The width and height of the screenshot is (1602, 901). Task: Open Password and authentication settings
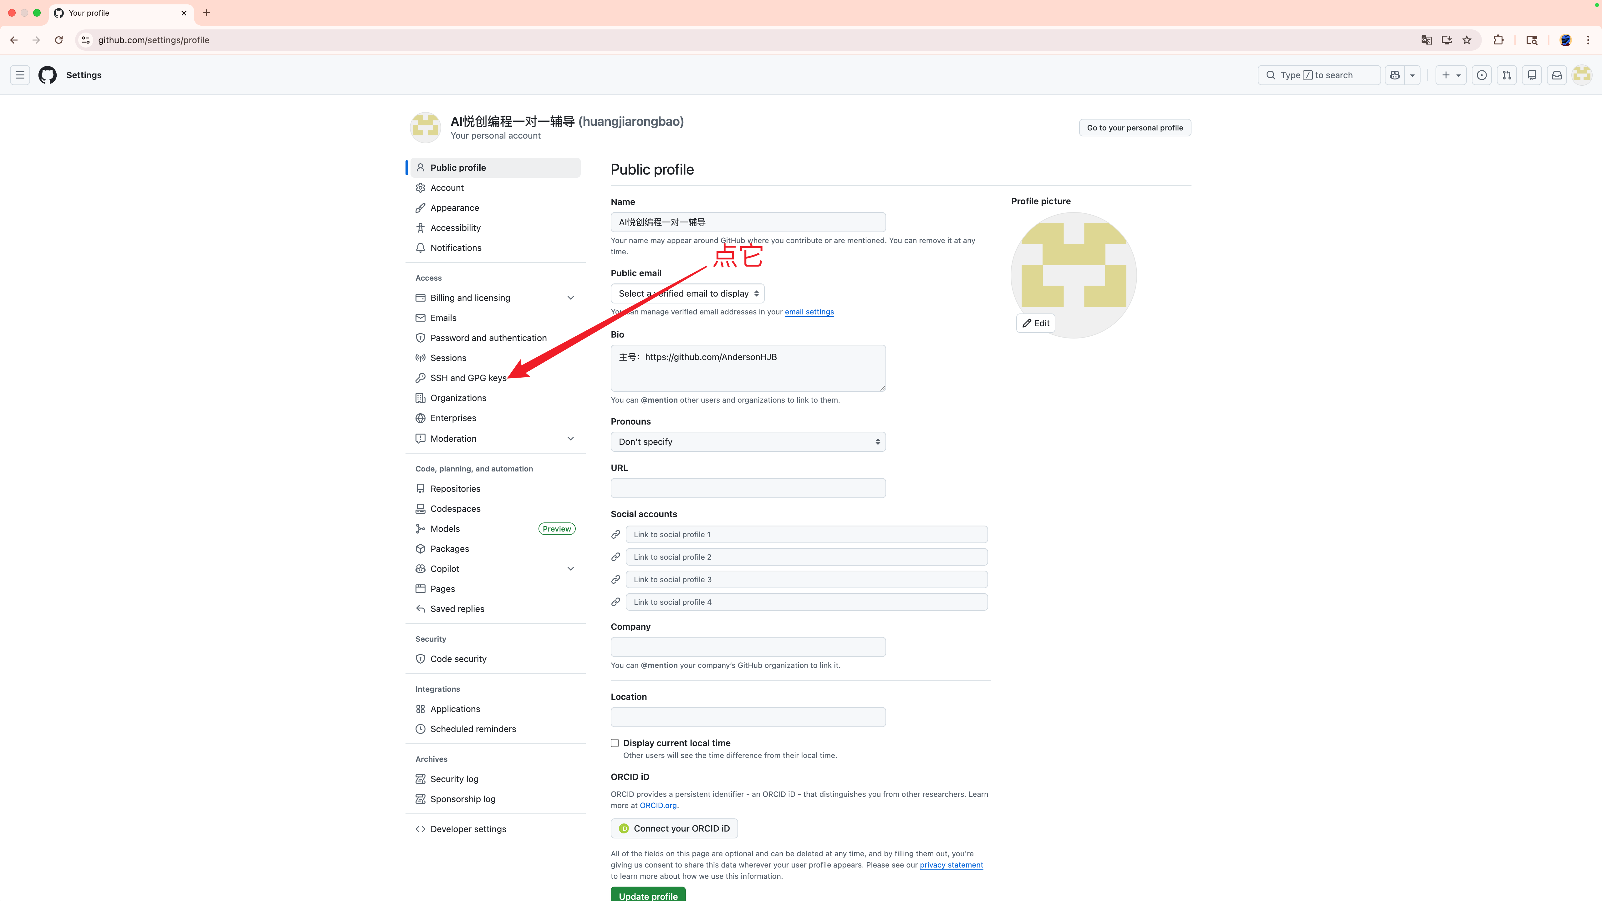tap(496, 338)
